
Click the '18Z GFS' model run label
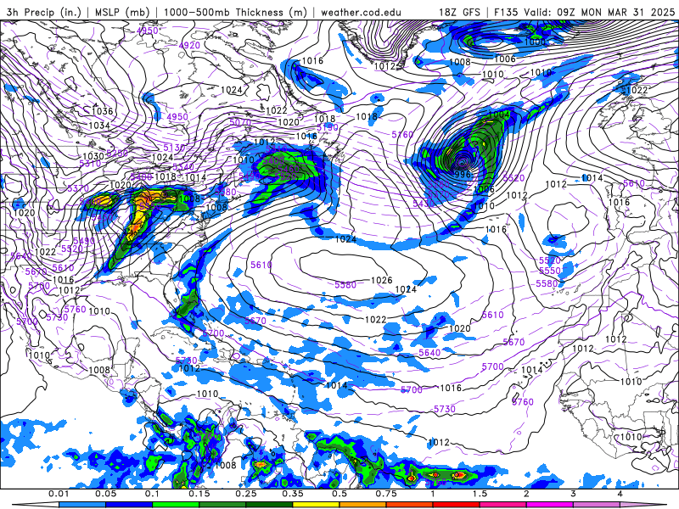point(459,12)
